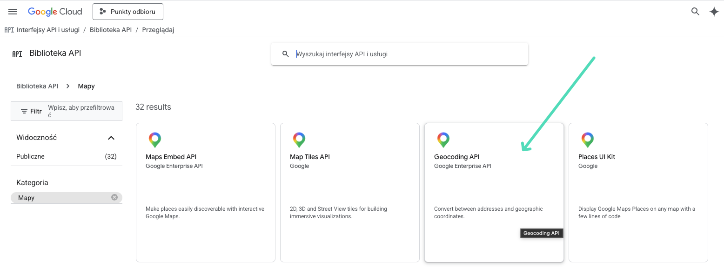Screen dimensions: 724x267
Task: Click the Google Cloud logo
Action: click(x=55, y=12)
